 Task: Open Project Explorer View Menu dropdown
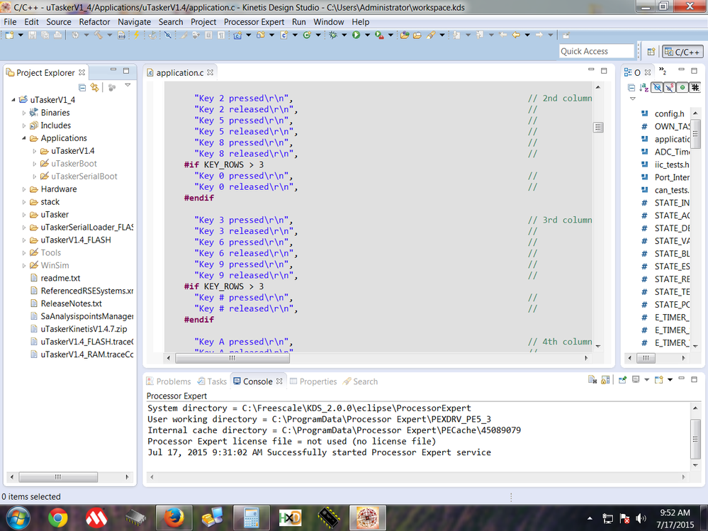[128, 85]
